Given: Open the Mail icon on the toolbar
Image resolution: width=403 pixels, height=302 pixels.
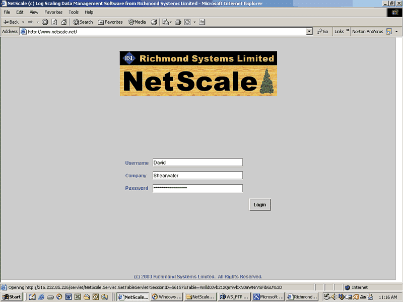Looking at the screenshot, I should (x=165, y=22).
